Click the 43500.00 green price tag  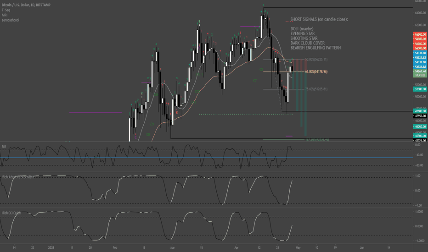click(420, 136)
